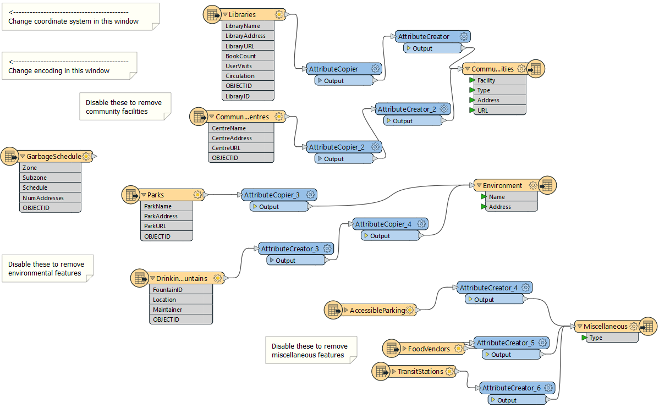
Task: Select the BookCount attribute in Libraries
Action: (240, 56)
